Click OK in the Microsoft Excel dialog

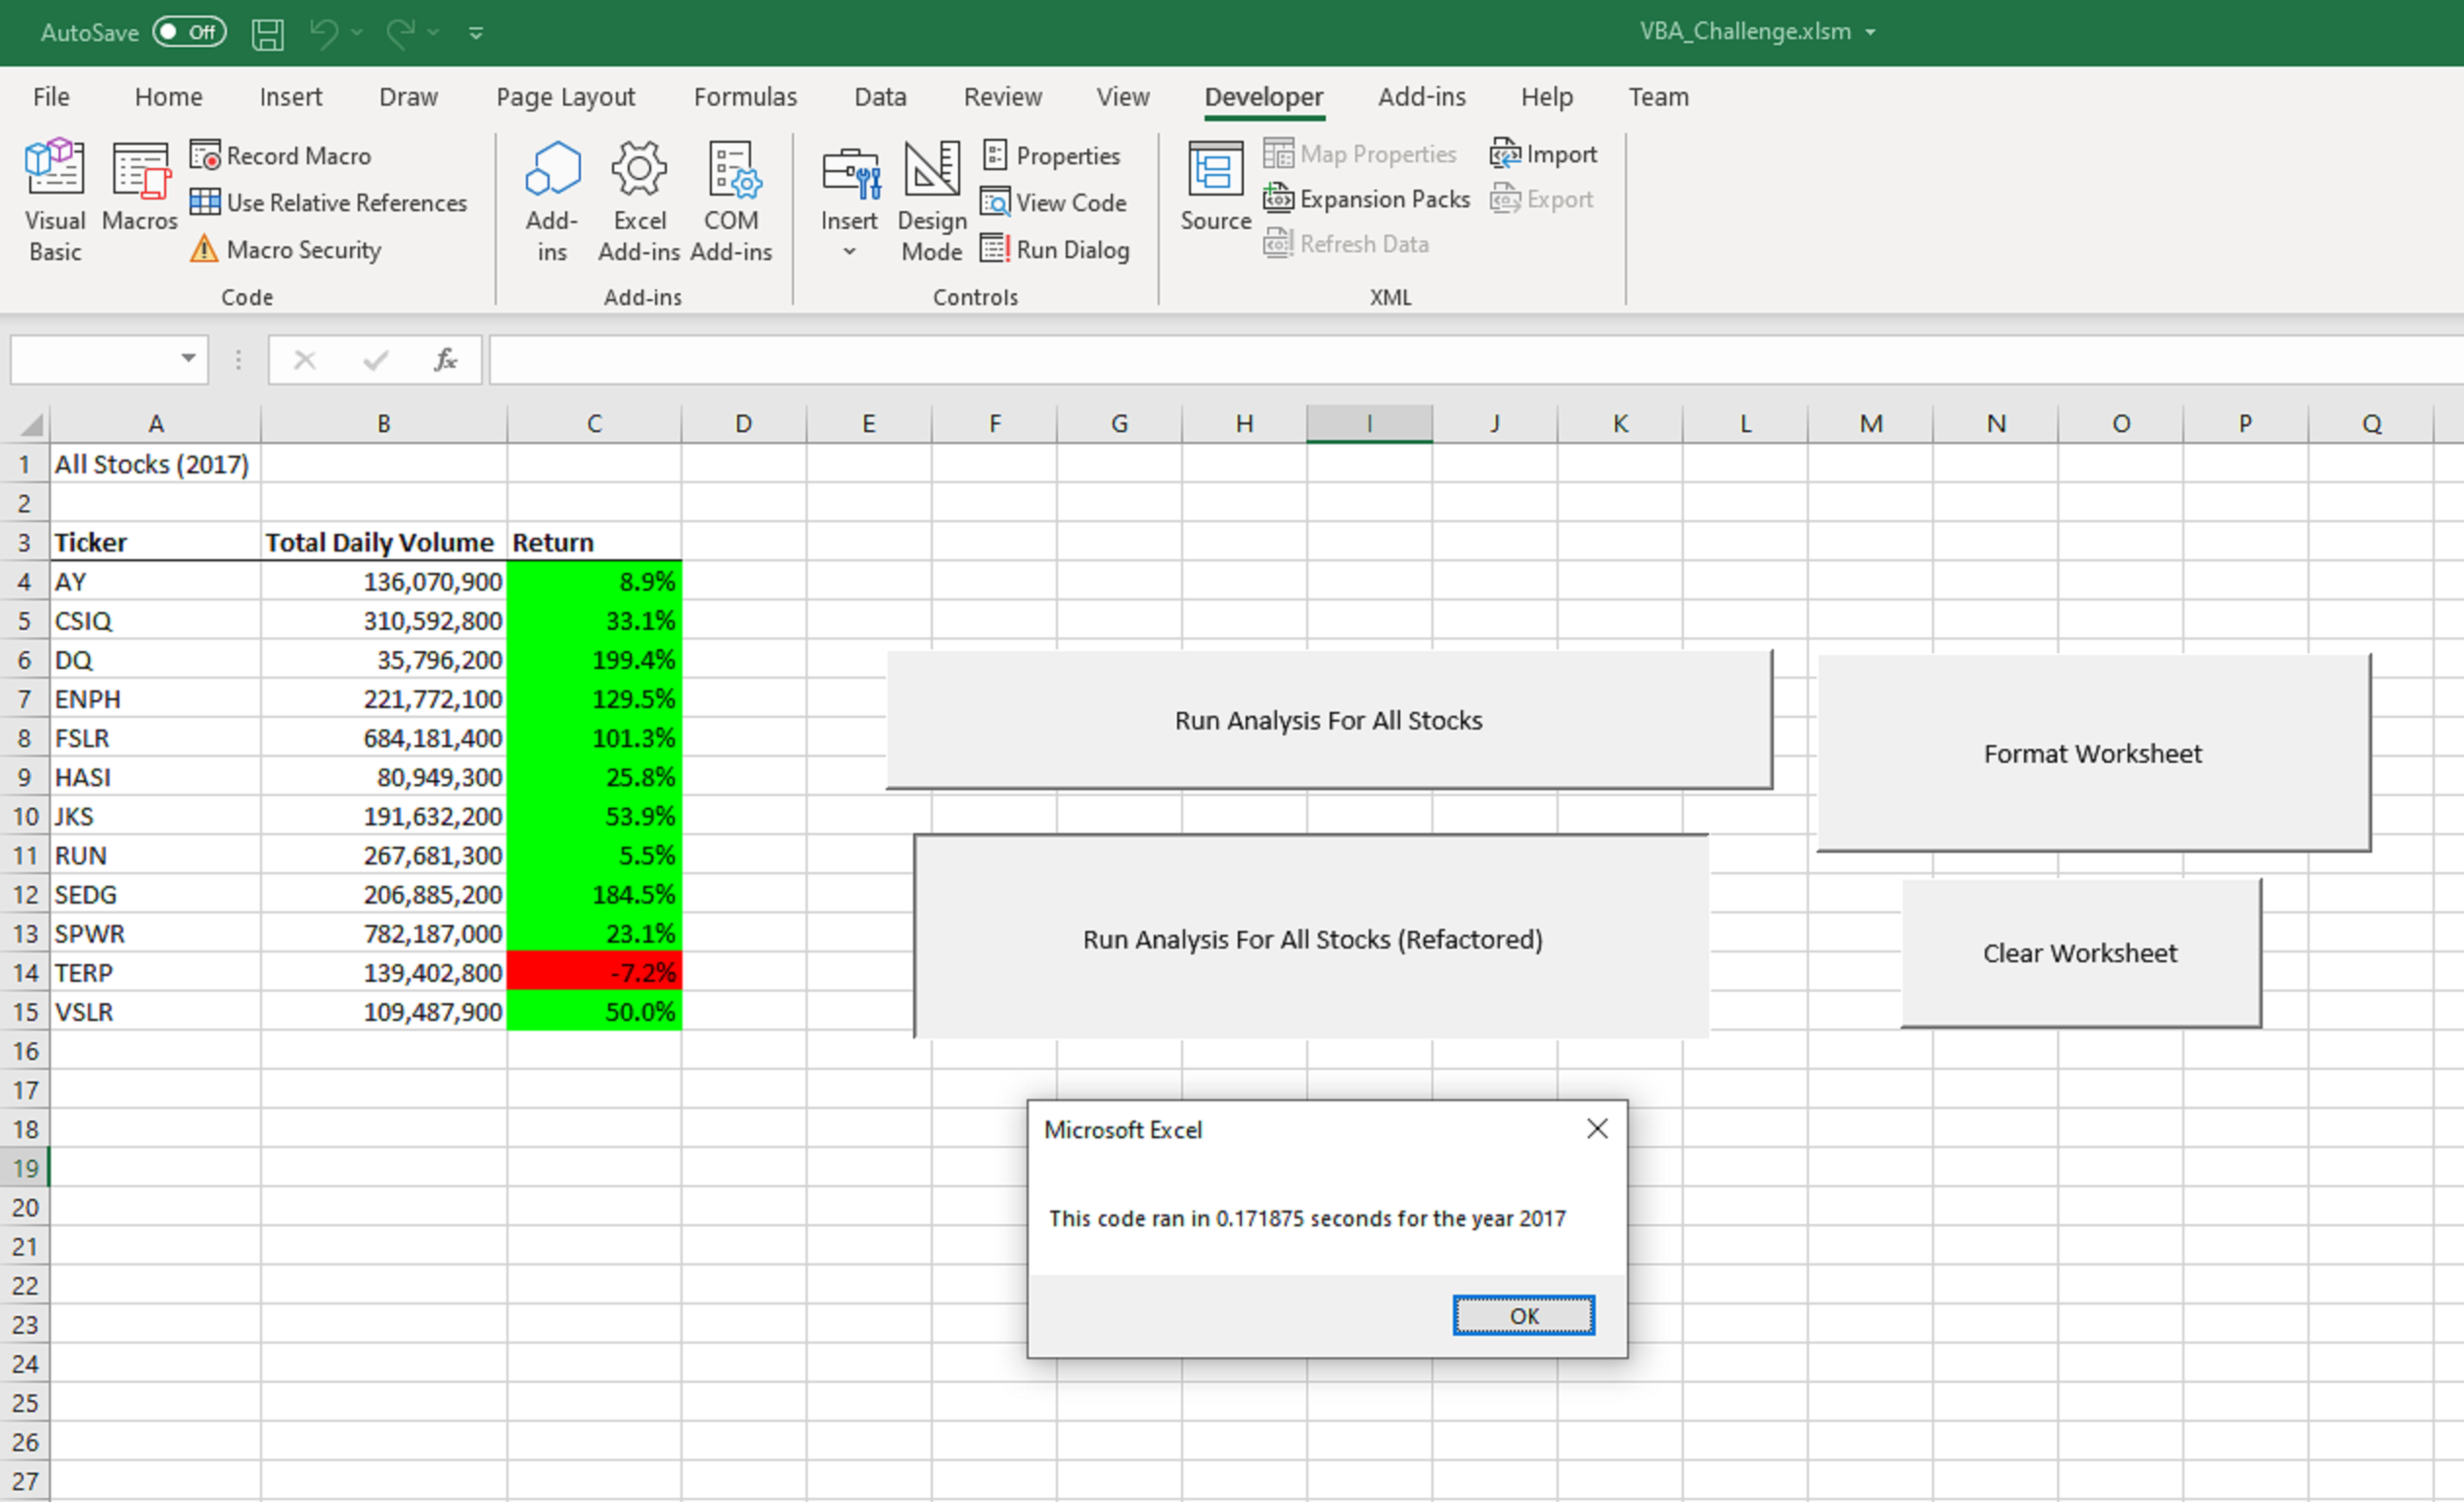1523,1315
